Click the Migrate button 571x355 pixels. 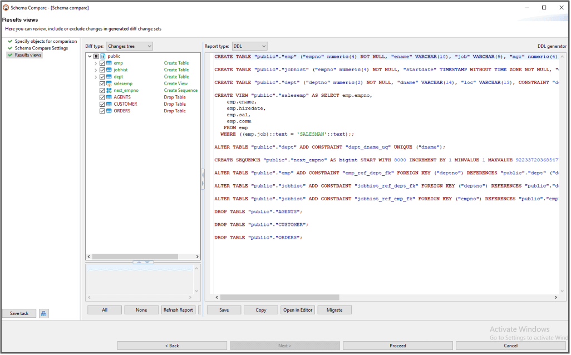click(334, 310)
